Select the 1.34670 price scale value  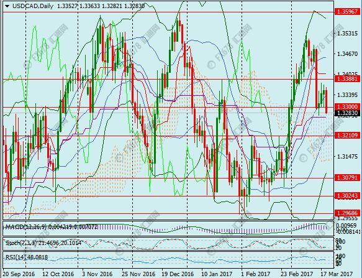[x=348, y=54]
